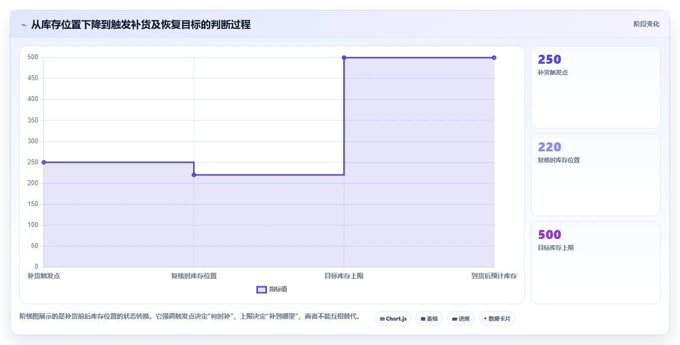Click the data point at 补货触发点 (250)

click(44, 162)
